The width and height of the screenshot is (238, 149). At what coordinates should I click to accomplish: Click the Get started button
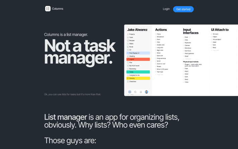pyautogui.click(x=184, y=9)
